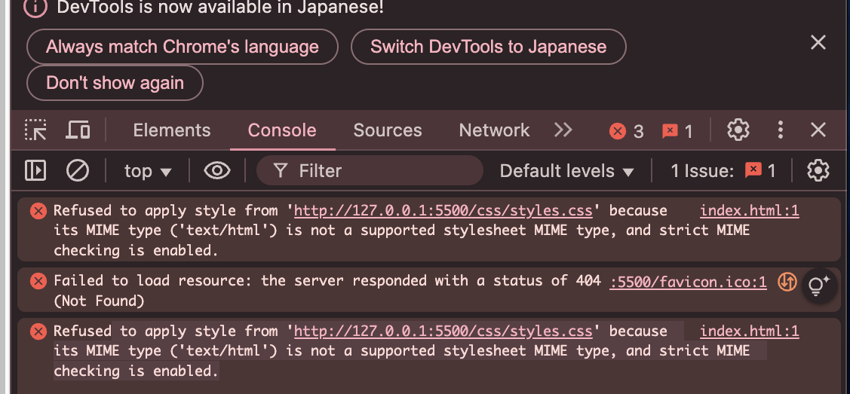
Task: Click the error icon of the 404 message
Action: (38, 281)
